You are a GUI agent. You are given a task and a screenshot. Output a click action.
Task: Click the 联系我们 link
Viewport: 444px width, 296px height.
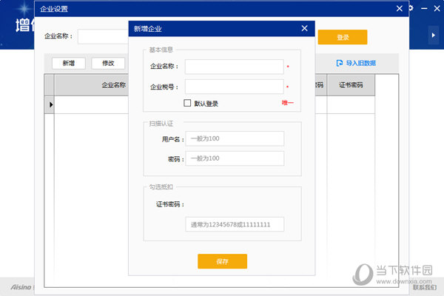coord(424,288)
